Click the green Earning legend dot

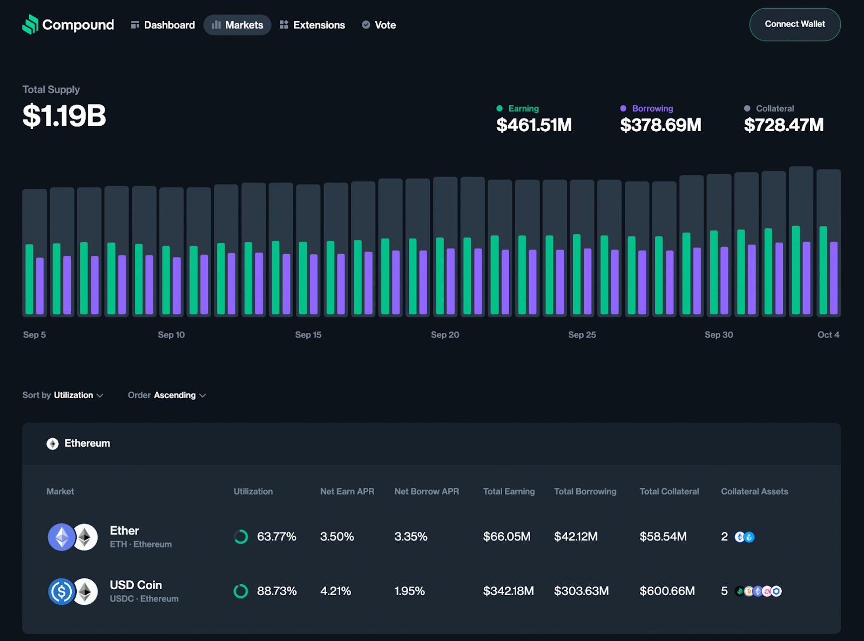pyautogui.click(x=500, y=108)
